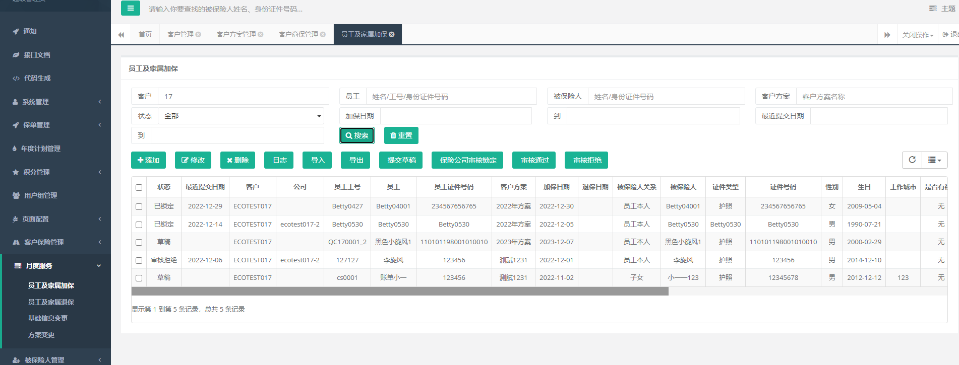This screenshot has height=365, width=959.
Task: Click the 保险公司审核锁定 button
Action: tap(468, 160)
